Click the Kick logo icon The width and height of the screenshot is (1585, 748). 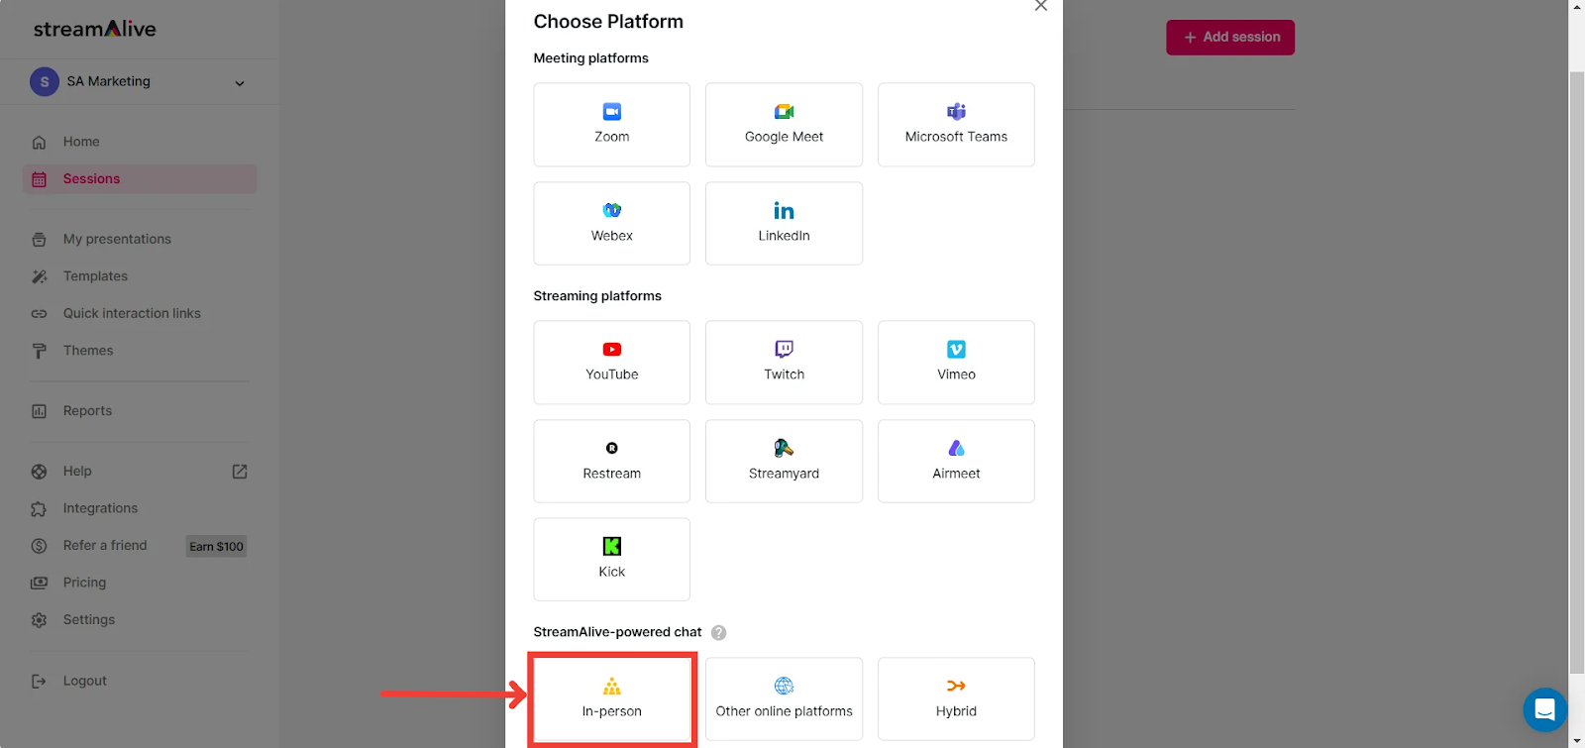(612, 546)
